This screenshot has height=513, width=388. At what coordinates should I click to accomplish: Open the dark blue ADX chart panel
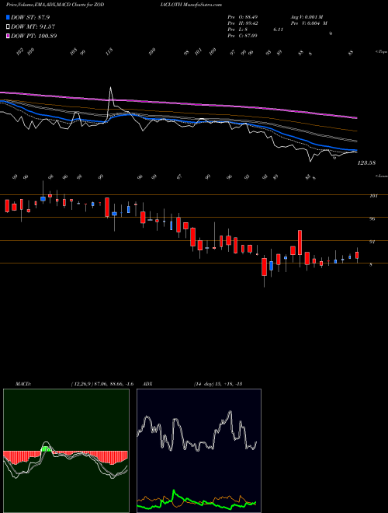point(199,451)
